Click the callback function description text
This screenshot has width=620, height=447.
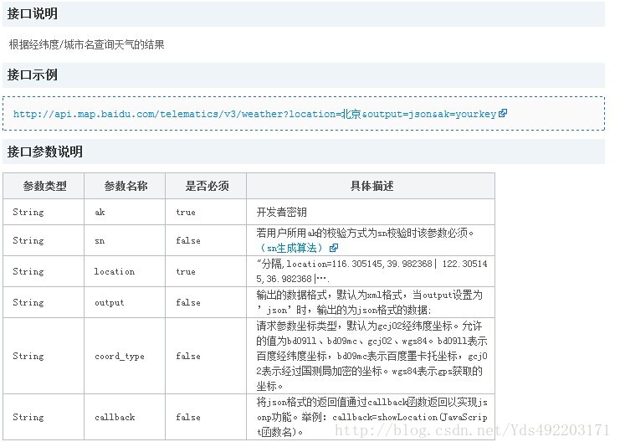371,417
